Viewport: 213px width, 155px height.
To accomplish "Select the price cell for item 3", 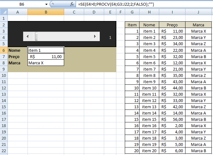I will pos(172,44).
